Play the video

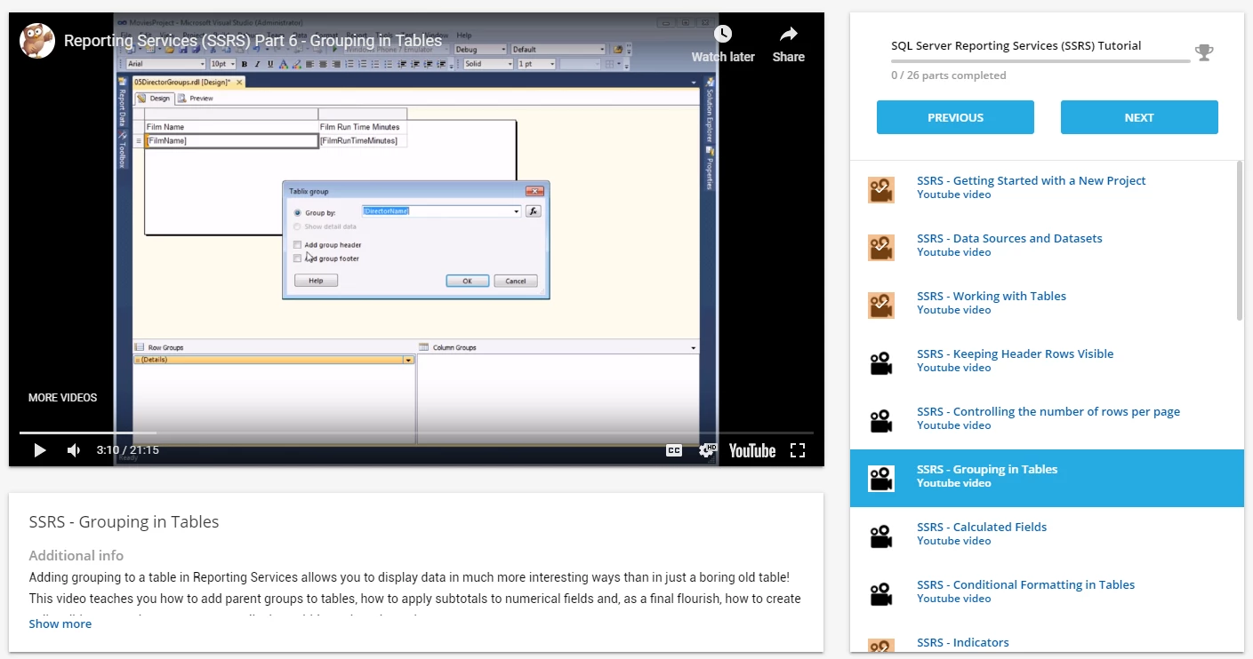coord(39,450)
